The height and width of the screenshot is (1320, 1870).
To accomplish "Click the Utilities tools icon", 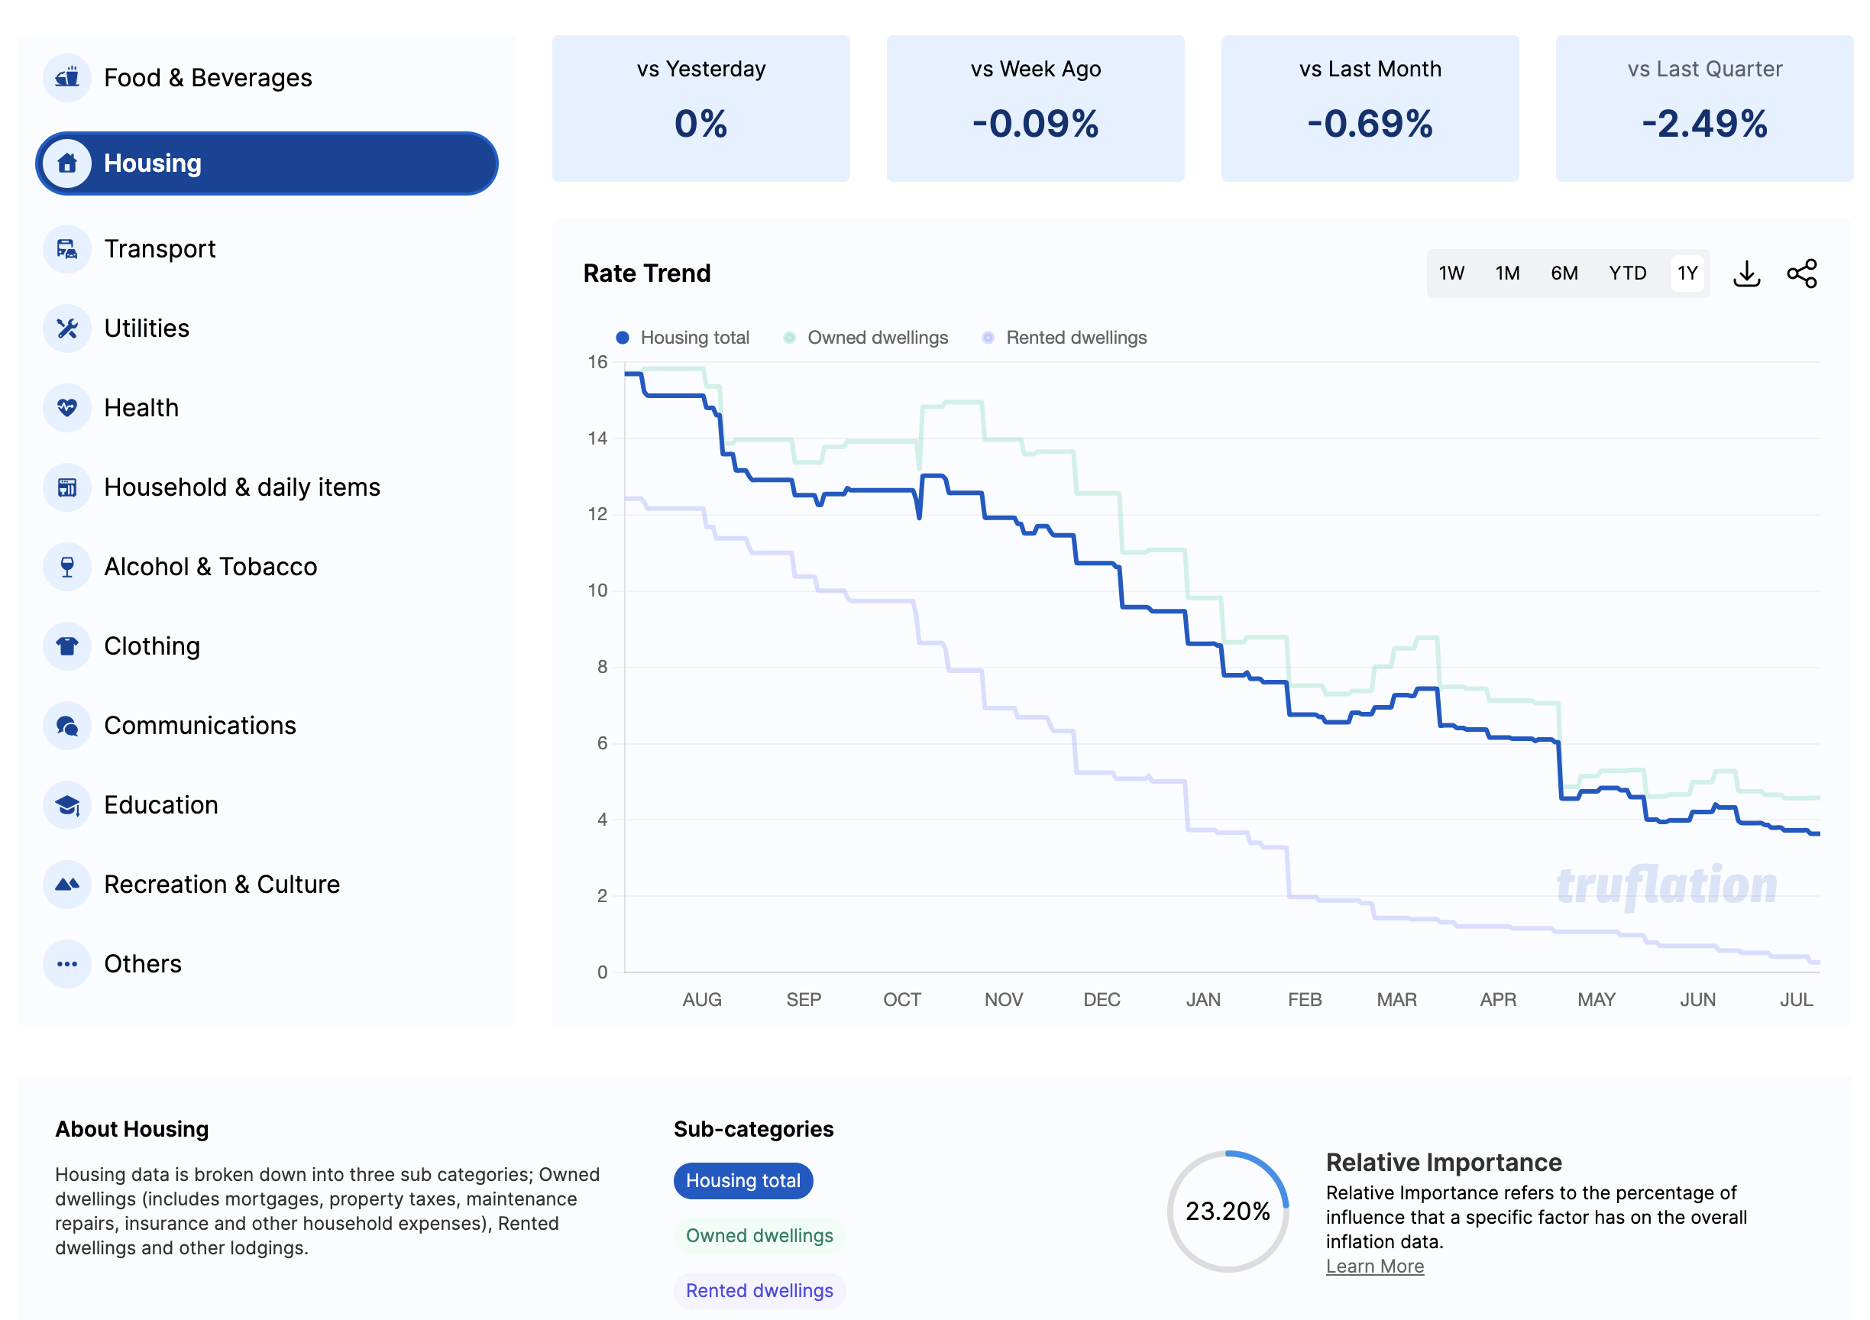I will (x=66, y=328).
